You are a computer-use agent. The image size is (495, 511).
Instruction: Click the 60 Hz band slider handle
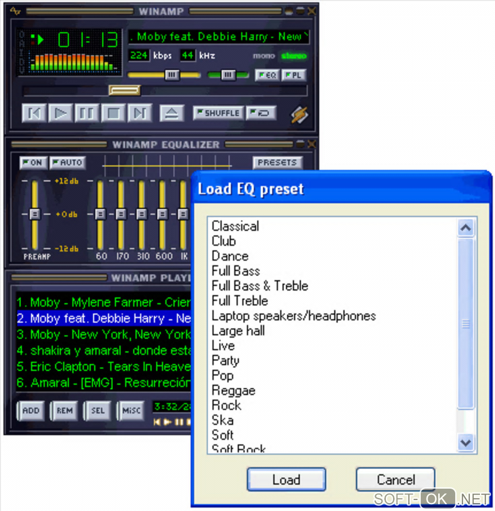click(100, 214)
